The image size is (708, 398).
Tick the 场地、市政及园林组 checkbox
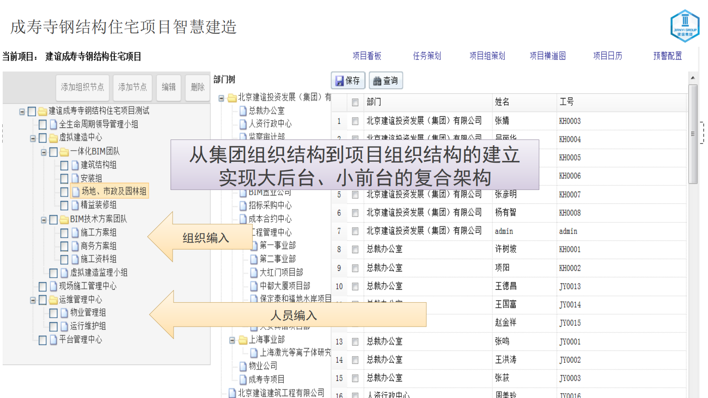64,192
